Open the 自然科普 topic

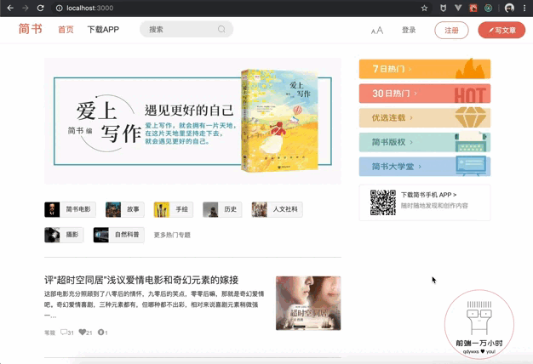[x=119, y=235]
